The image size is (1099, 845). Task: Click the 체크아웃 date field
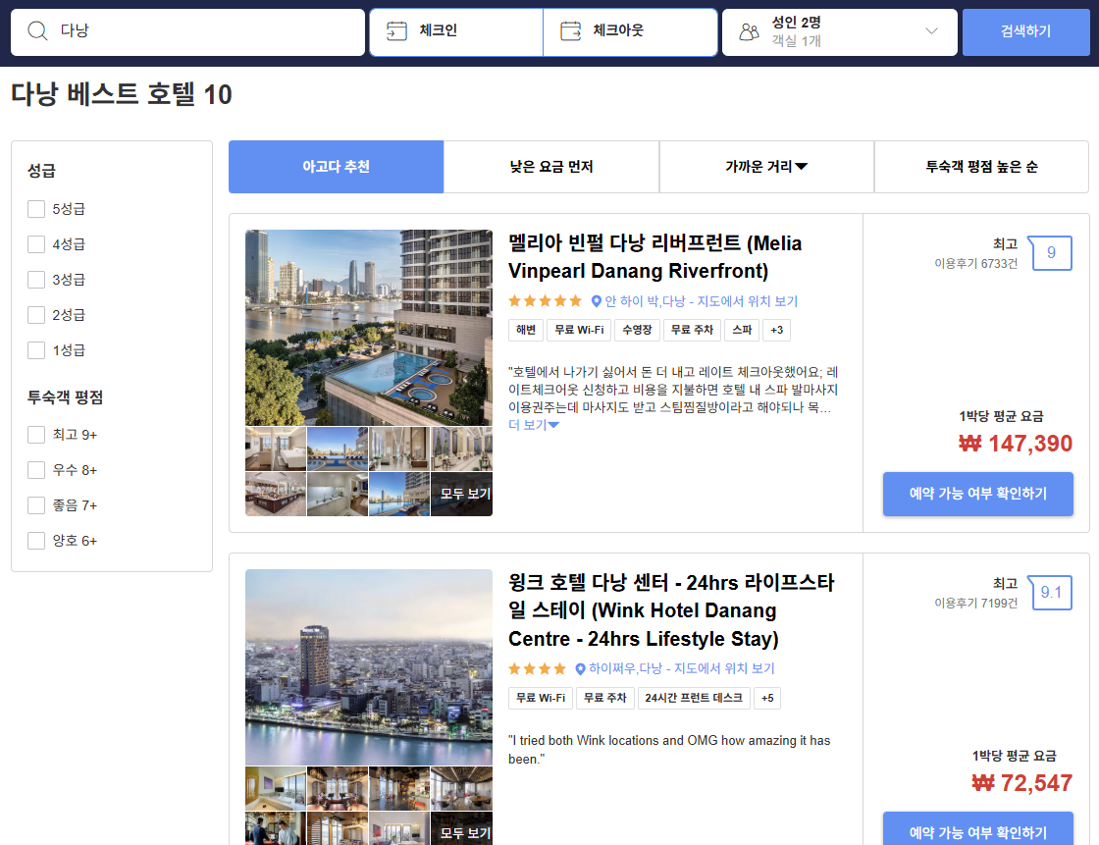(630, 32)
